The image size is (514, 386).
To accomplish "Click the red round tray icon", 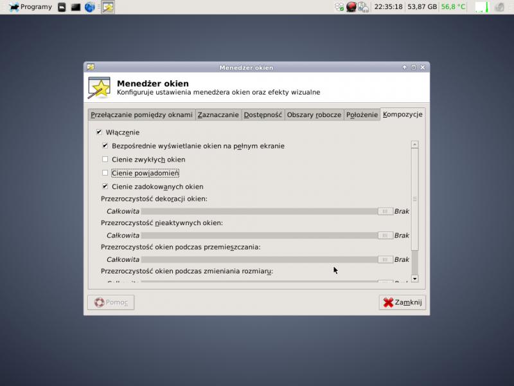I will click(x=351, y=7).
